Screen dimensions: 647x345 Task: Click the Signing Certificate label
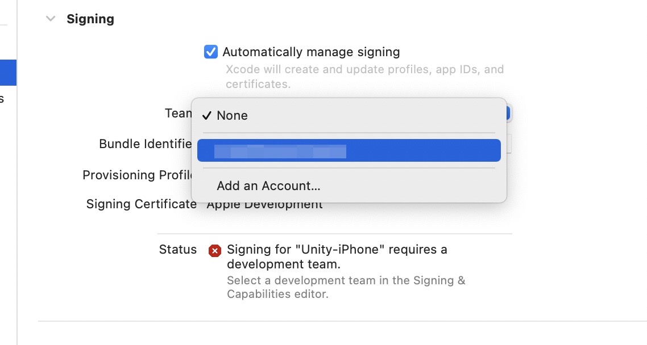141,204
